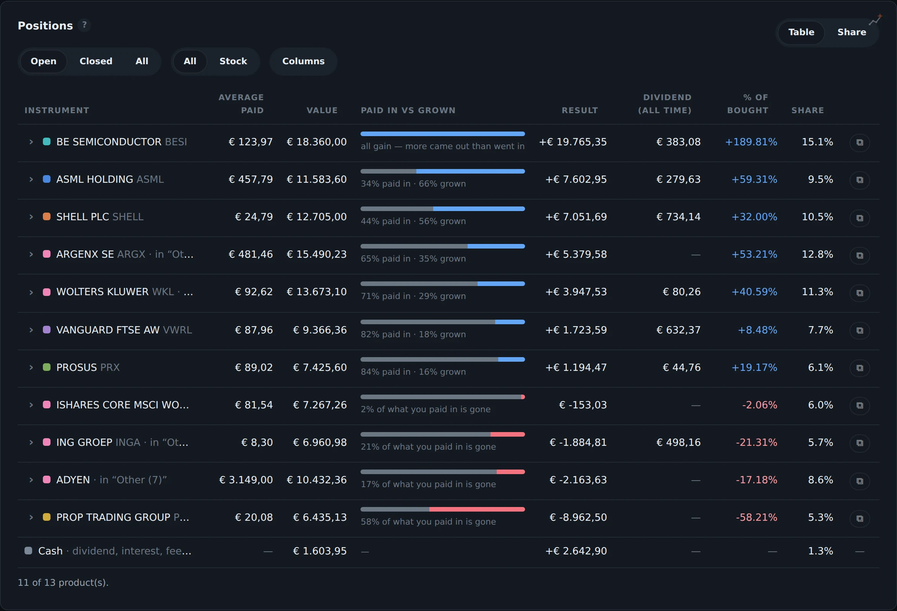Click the € 15.490,23 value for ARGENX SE
This screenshot has width=897, height=611.
(x=316, y=254)
